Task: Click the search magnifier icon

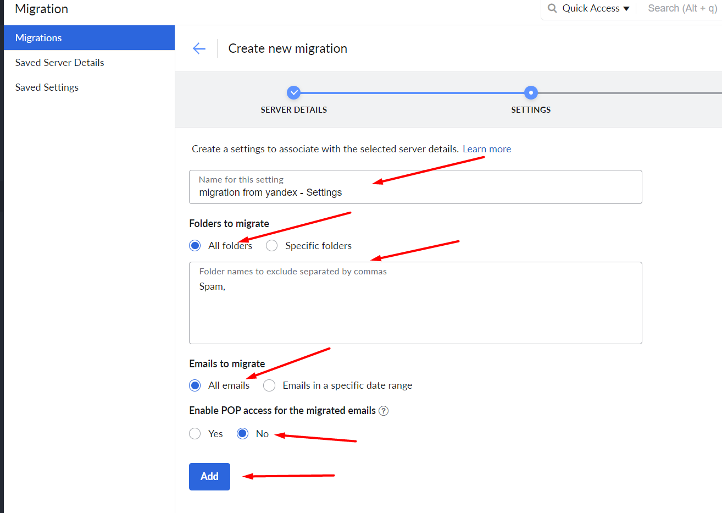Action: pos(552,8)
